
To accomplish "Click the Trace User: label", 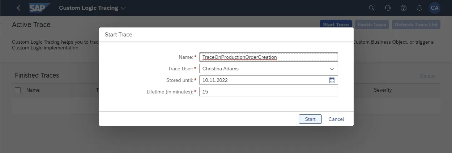I will click(x=181, y=69).
